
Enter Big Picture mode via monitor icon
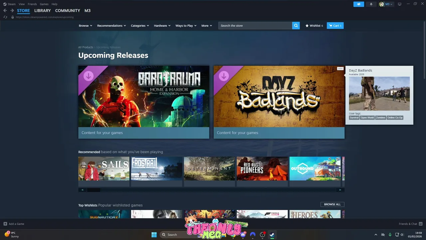point(399,4)
